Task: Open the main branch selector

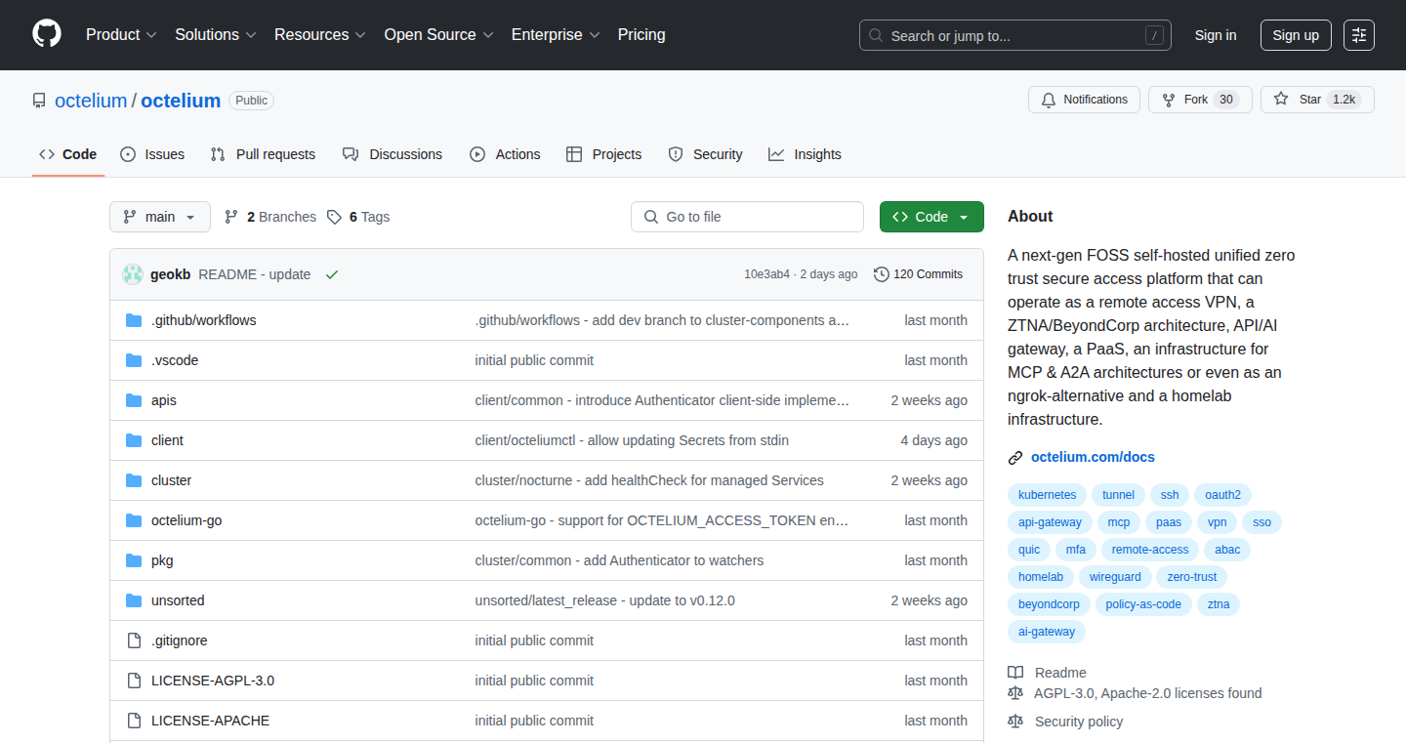Action: tap(160, 217)
